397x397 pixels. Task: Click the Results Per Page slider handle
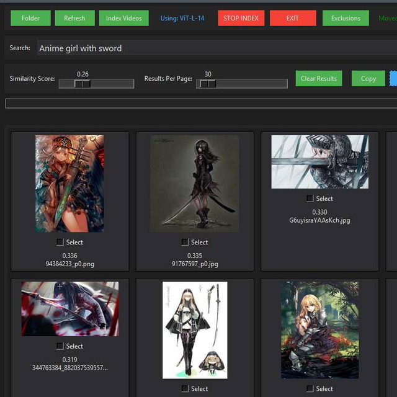(x=208, y=84)
